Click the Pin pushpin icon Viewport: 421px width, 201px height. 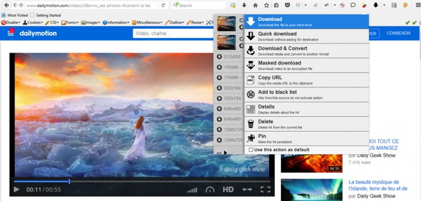coord(251,138)
